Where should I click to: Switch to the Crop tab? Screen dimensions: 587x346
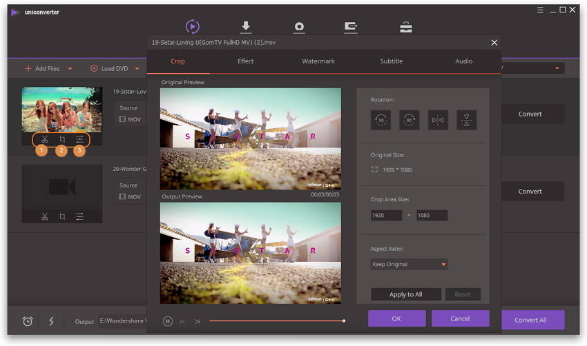(177, 61)
